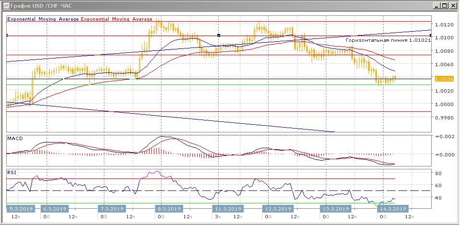Jump to the 11.3.2019 date marker

(228, 209)
